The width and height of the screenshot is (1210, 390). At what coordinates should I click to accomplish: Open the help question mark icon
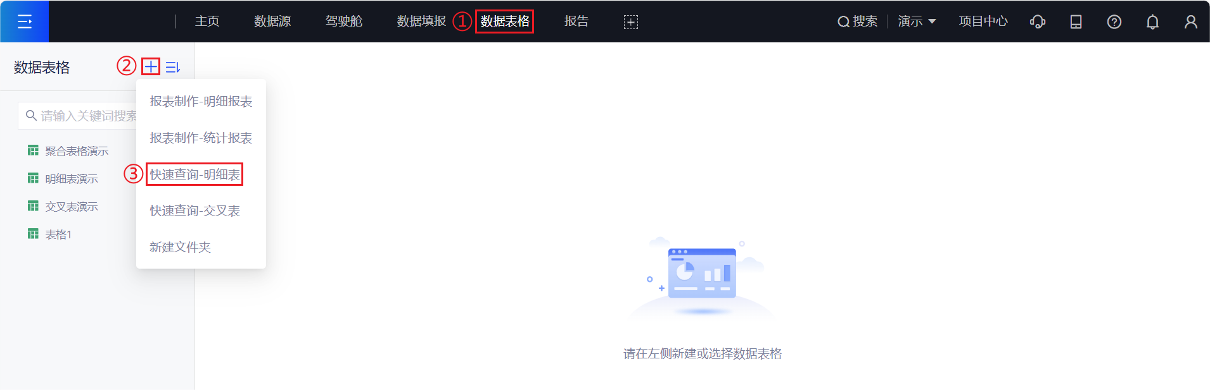(x=1114, y=22)
